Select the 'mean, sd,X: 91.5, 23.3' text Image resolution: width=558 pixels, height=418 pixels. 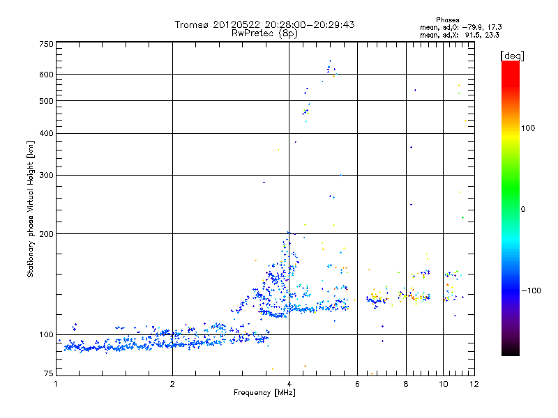tap(460, 35)
